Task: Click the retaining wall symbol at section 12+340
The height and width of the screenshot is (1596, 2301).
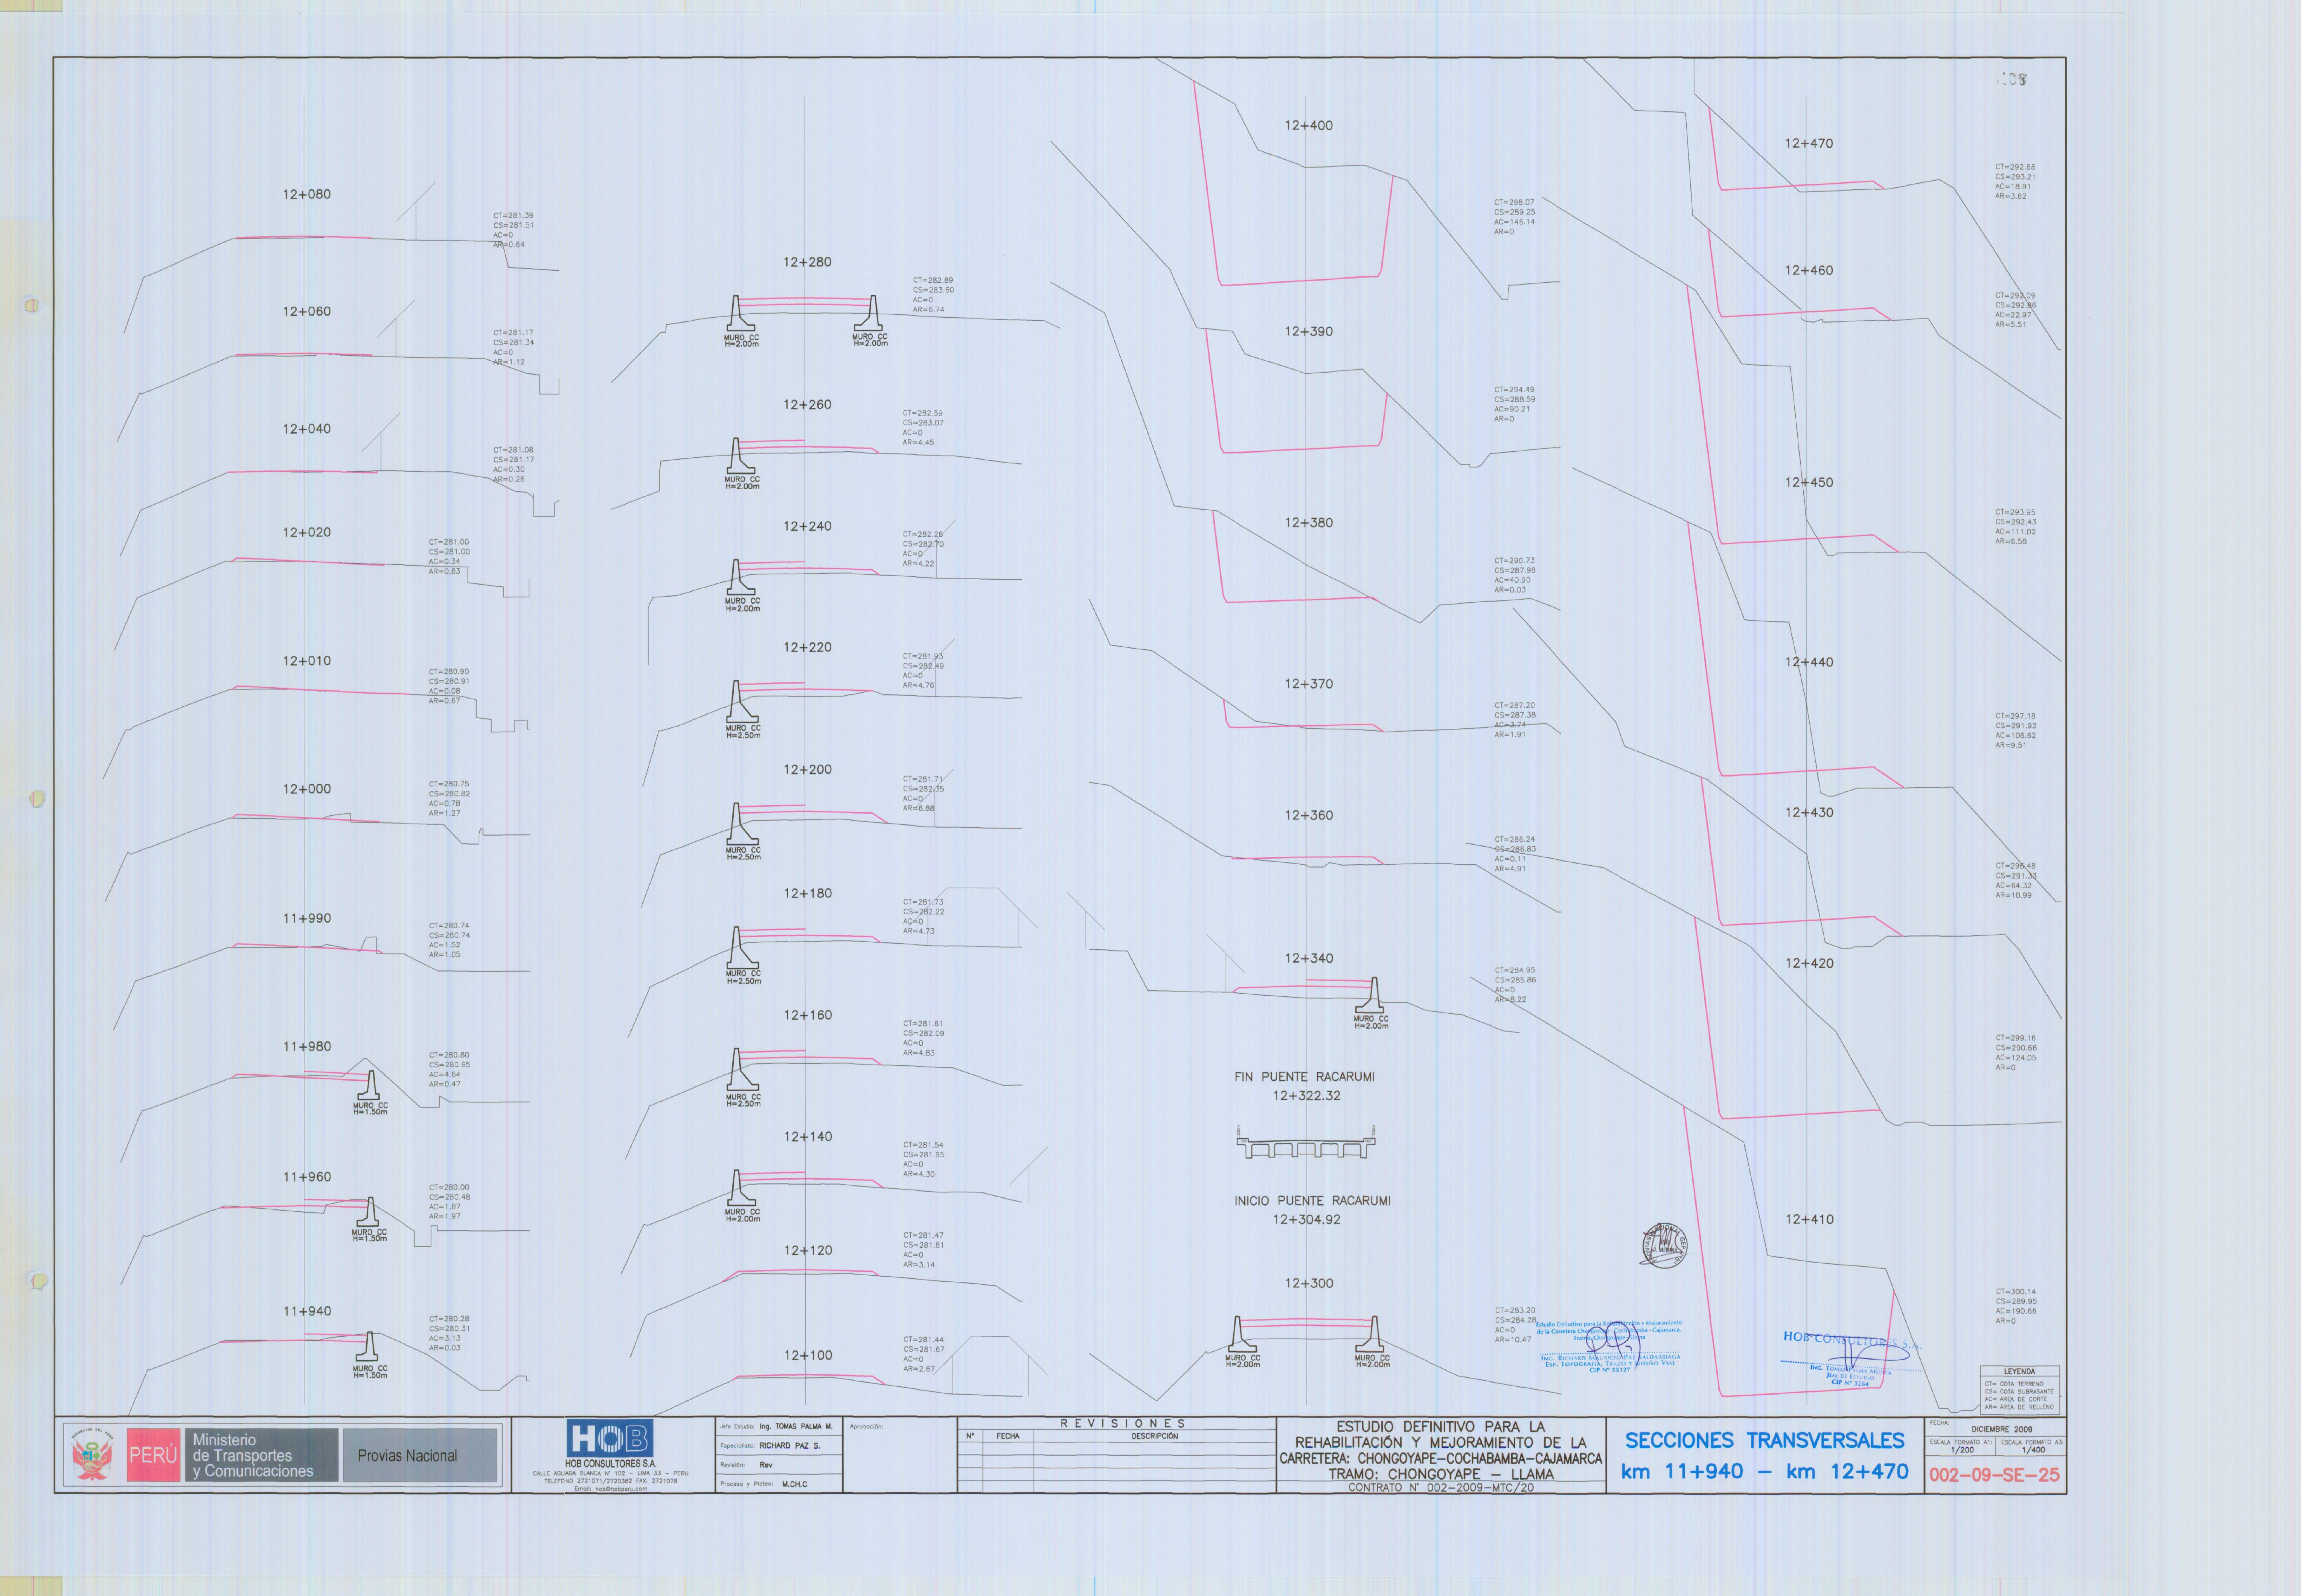Action: (x=1371, y=995)
